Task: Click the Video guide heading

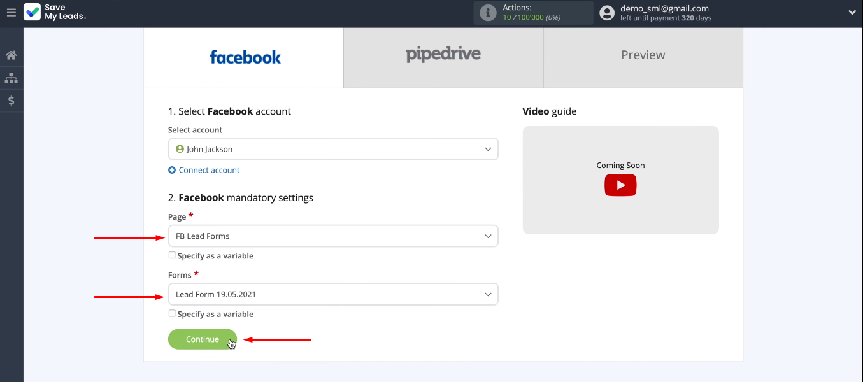Action: (x=549, y=111)
